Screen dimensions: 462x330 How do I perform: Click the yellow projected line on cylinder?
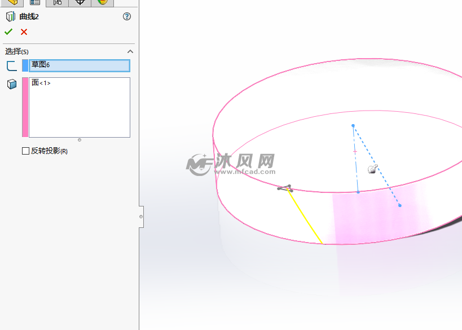tap(305, 218)
